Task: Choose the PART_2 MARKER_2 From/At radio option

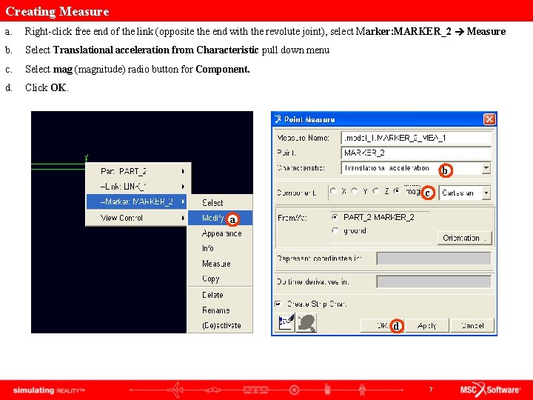Action: pos(335,217)
